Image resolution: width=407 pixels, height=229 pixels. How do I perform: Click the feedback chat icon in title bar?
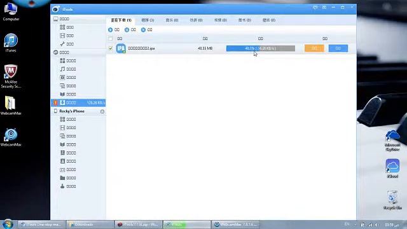coord(315,8)
